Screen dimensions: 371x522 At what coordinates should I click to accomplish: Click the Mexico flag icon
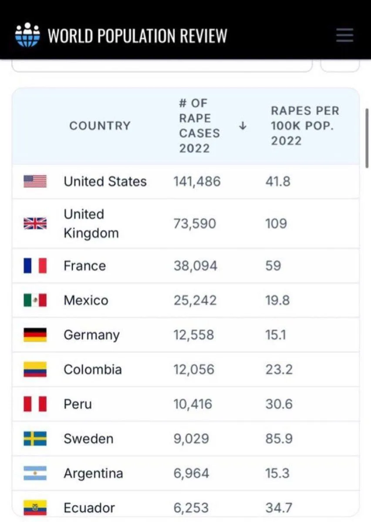pyautogui.click(x=35, y=300)
